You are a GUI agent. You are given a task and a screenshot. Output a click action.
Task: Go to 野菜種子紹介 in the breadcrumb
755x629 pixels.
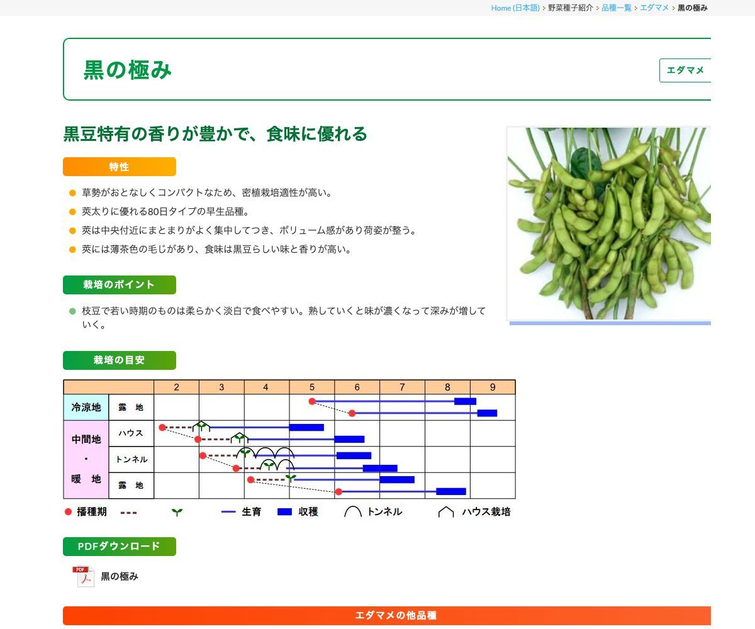coord(570,8)
